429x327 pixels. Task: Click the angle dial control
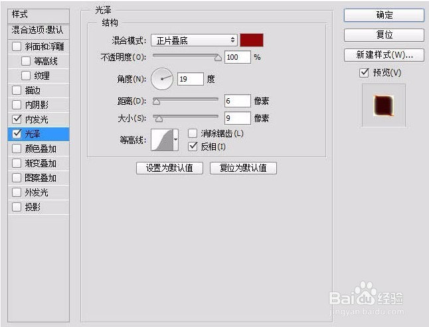click(x=162, y=79)
